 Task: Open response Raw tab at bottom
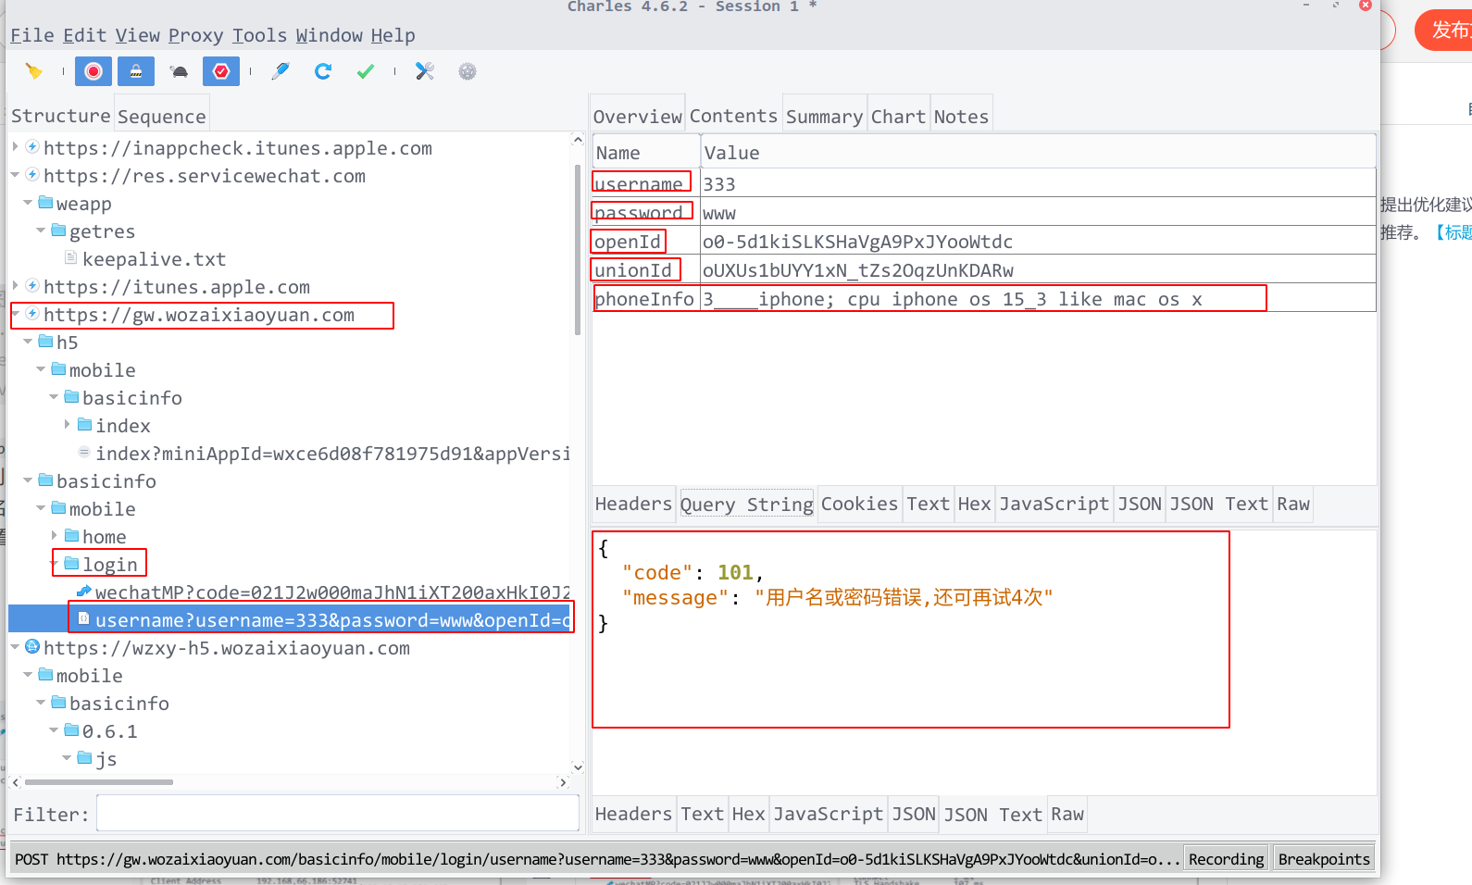coord(1067,814)
